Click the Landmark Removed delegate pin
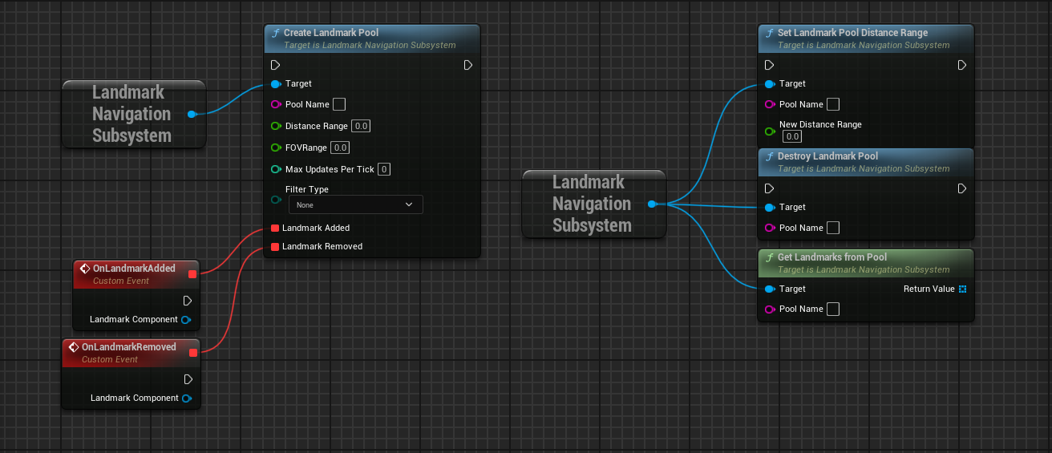 point(275,246)
